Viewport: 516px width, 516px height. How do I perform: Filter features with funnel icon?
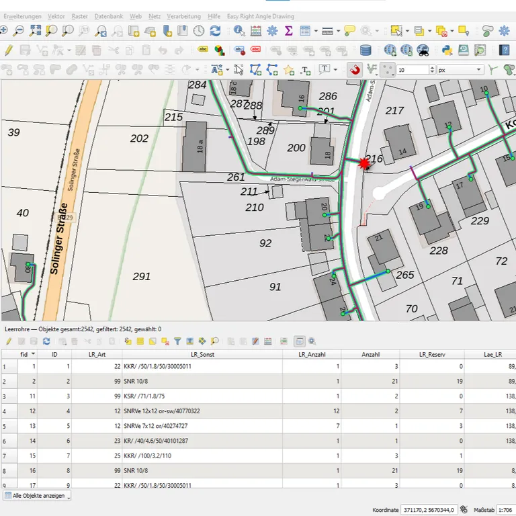tap(177, 341)
